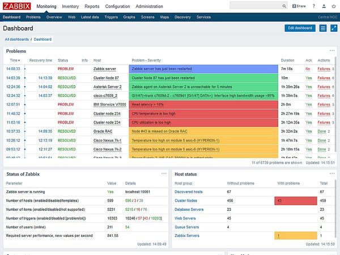Open the dashboard actions hamburger menu

pos(323,28)
